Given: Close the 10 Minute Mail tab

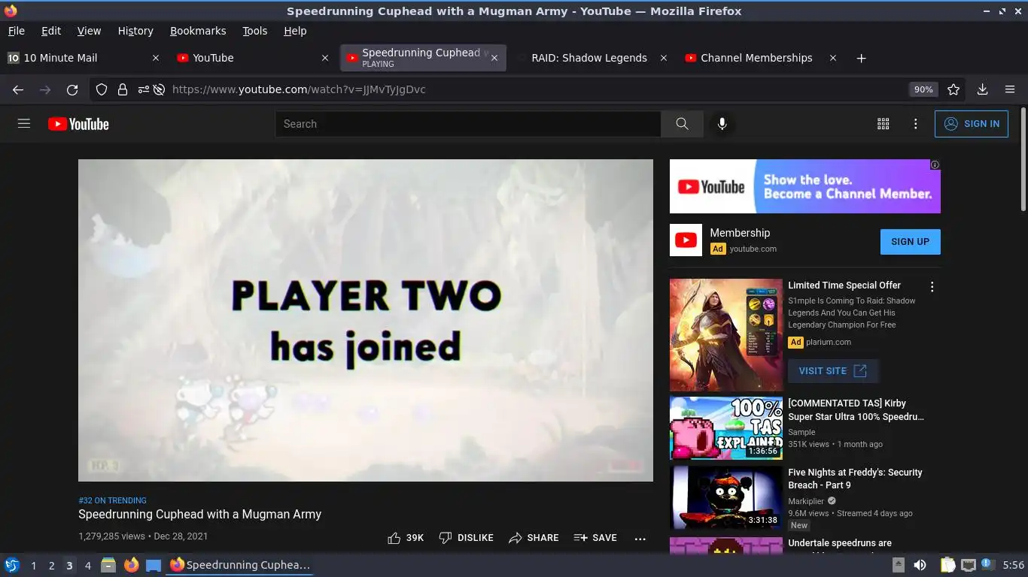Looking at the screenshot, I should coord(156,58).
